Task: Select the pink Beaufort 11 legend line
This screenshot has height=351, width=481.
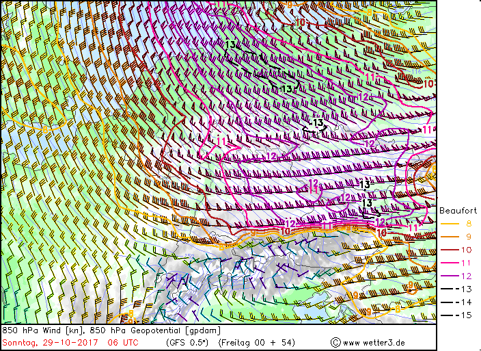Action: (x=450, y=263)
